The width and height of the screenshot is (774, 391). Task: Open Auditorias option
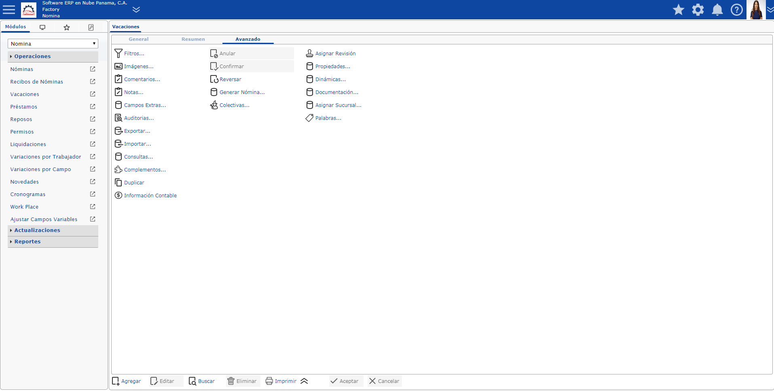point(134,118)
